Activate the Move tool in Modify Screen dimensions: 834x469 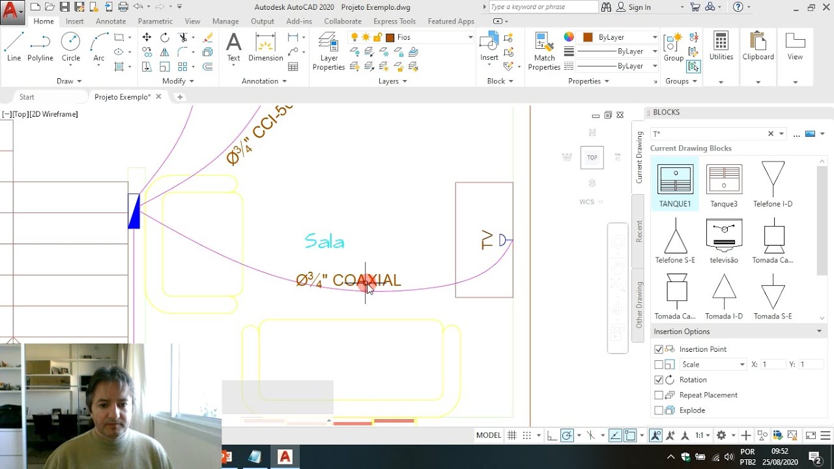(x=147, y=38)
